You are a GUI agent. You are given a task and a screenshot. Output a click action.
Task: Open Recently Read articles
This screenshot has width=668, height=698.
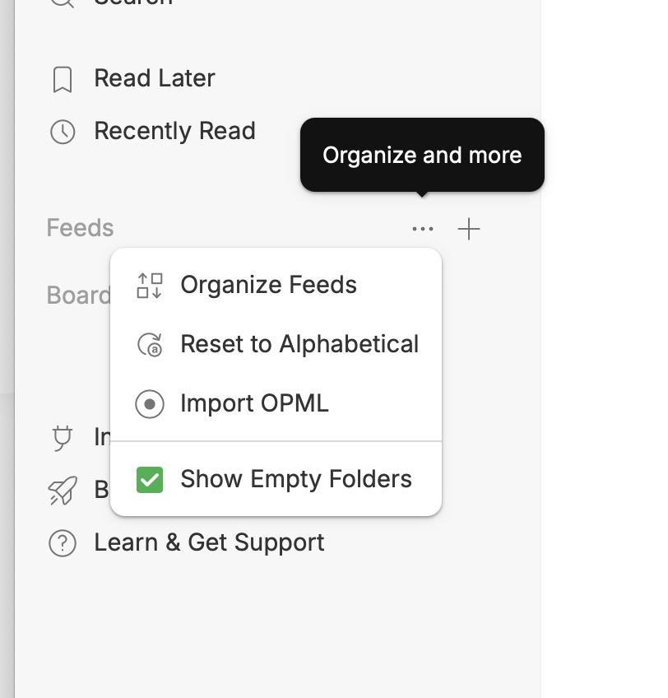[175, 132]
